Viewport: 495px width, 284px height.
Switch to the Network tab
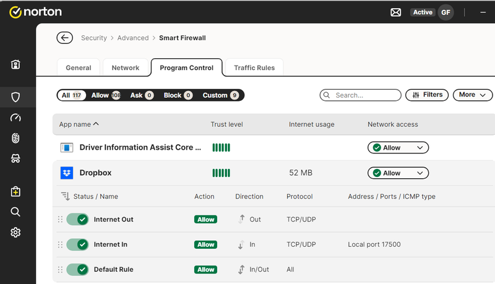click(x=126, y=67)
